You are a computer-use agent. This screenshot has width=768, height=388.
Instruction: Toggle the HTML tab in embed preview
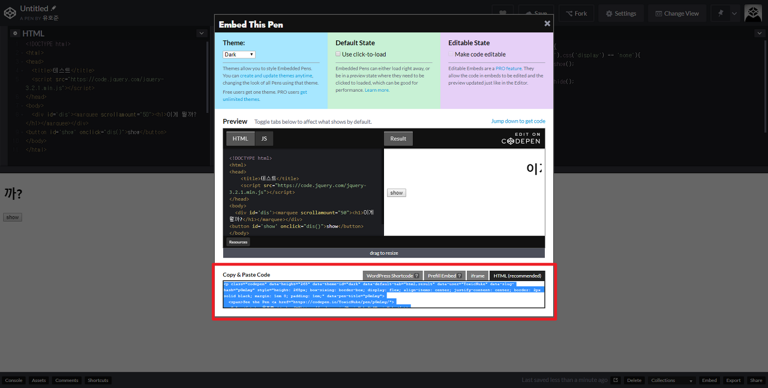point(241,139)
